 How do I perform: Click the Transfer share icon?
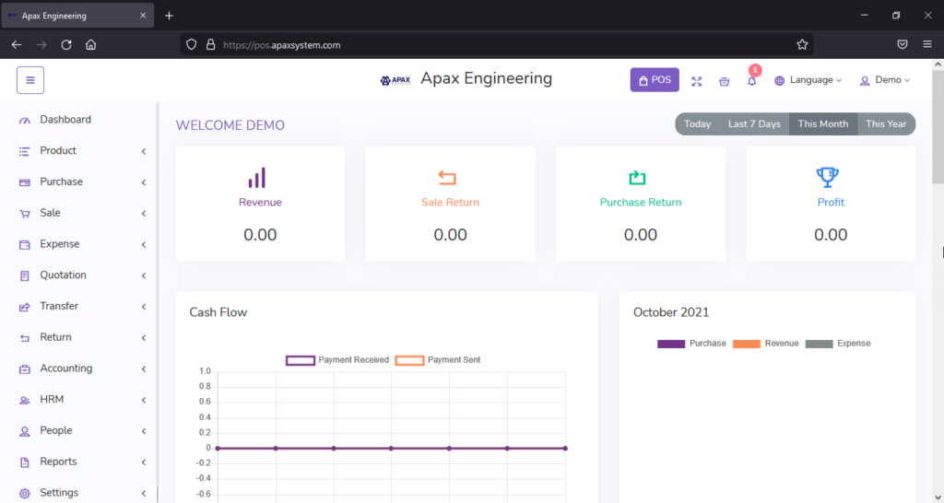[x=25, y=307]
